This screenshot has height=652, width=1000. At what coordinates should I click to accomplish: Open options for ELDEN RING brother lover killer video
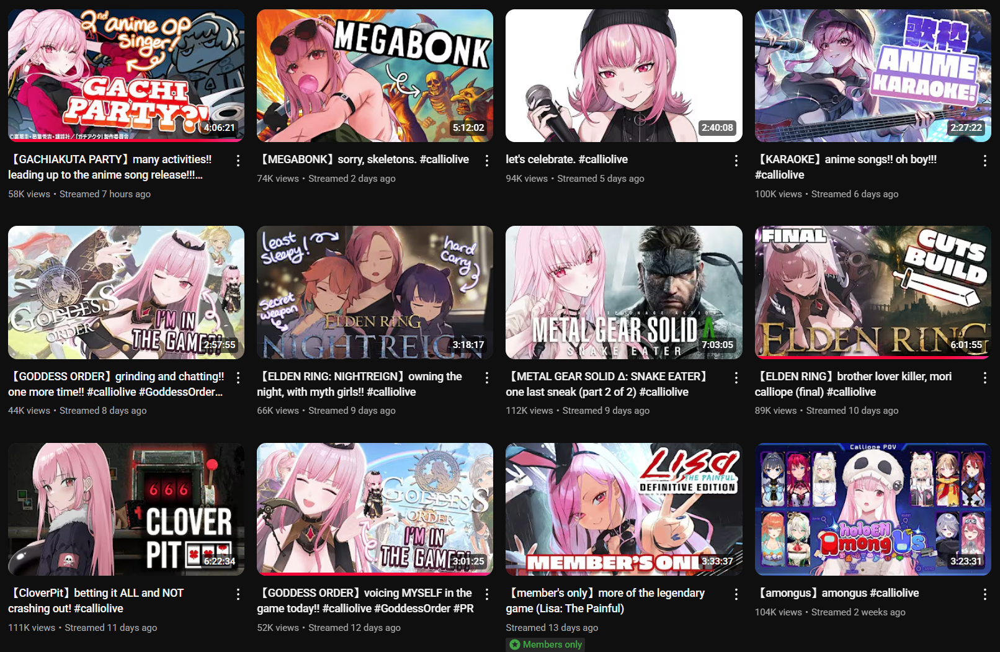coord(985,377)
